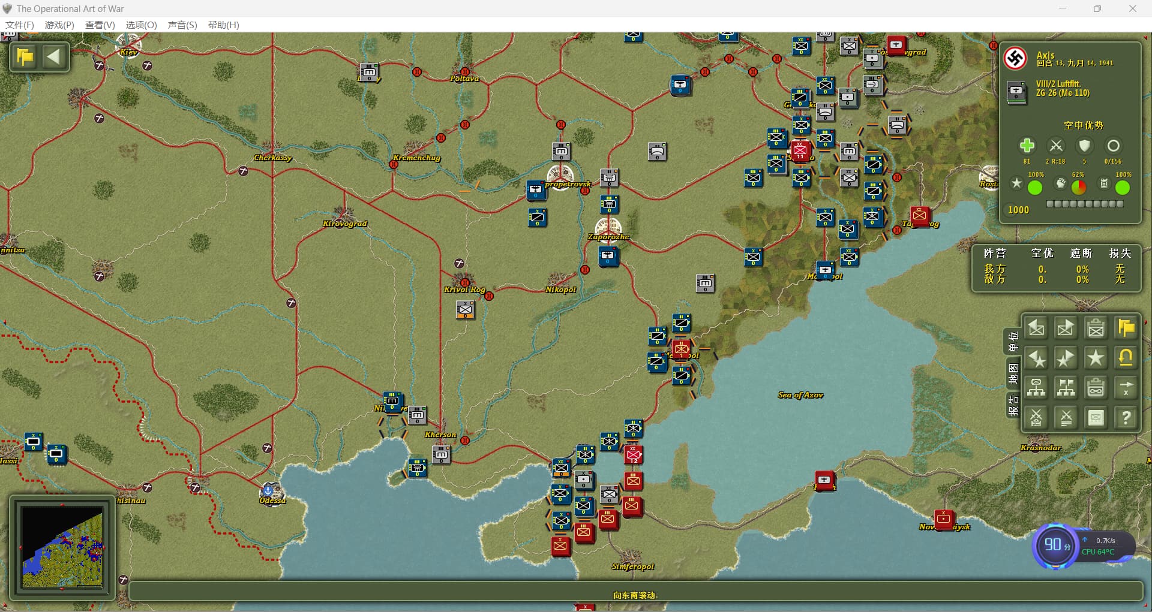Click the unit strength segment bar
Viewport: 1152px width, 612px height.
point(1085,204)
